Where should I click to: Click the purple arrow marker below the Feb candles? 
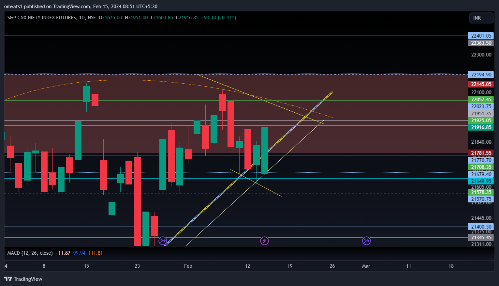point(163,241)
